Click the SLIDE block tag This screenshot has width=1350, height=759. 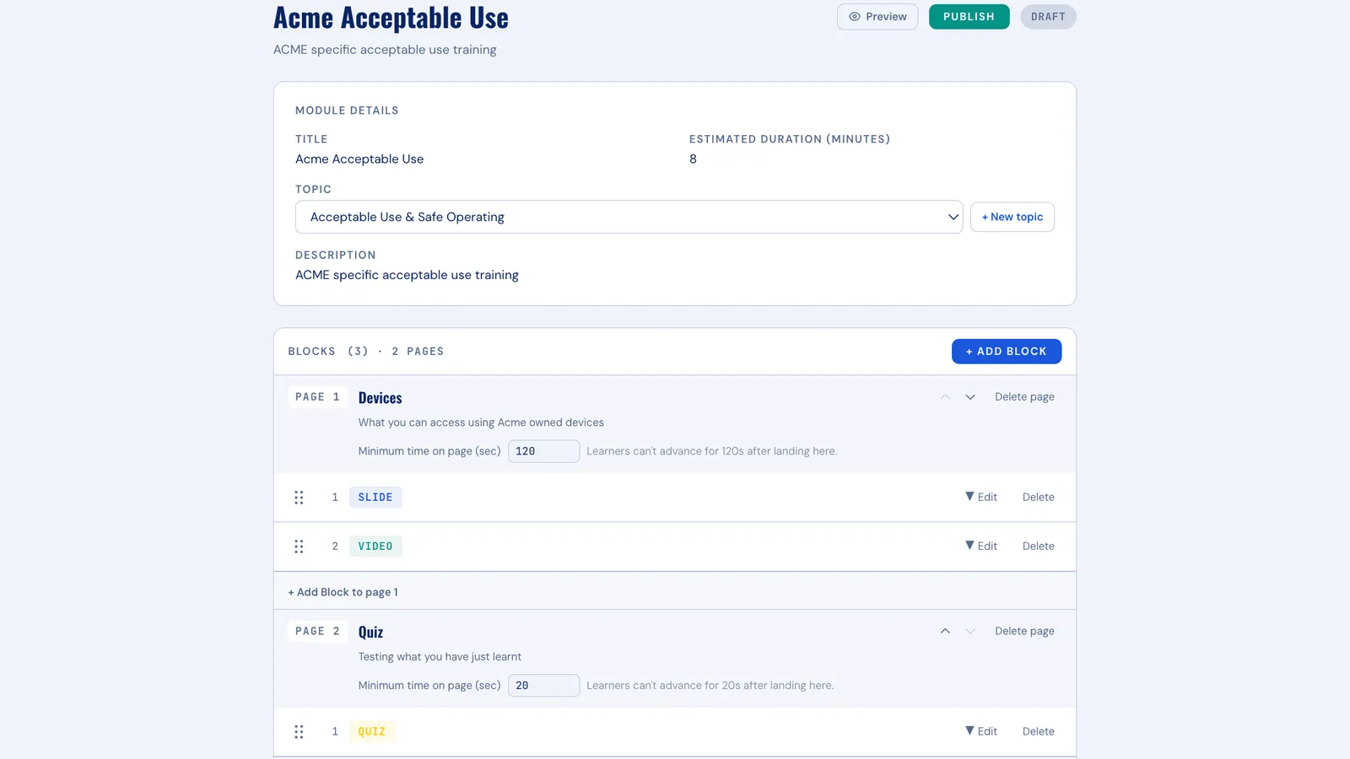coord(375,498)
